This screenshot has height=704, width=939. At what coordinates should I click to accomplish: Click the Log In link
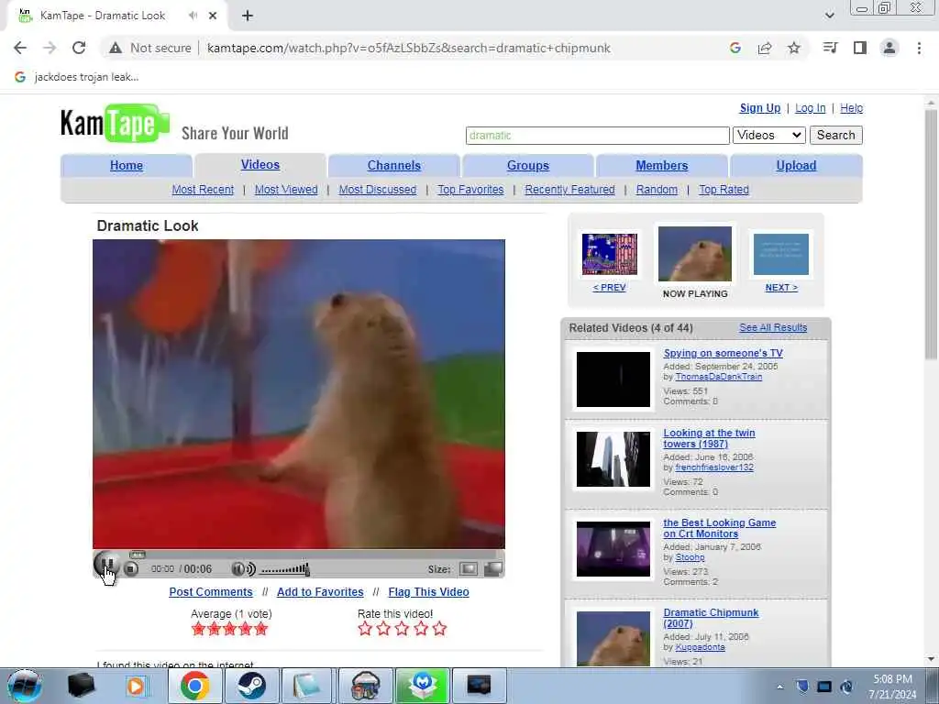tap(811, 108)
